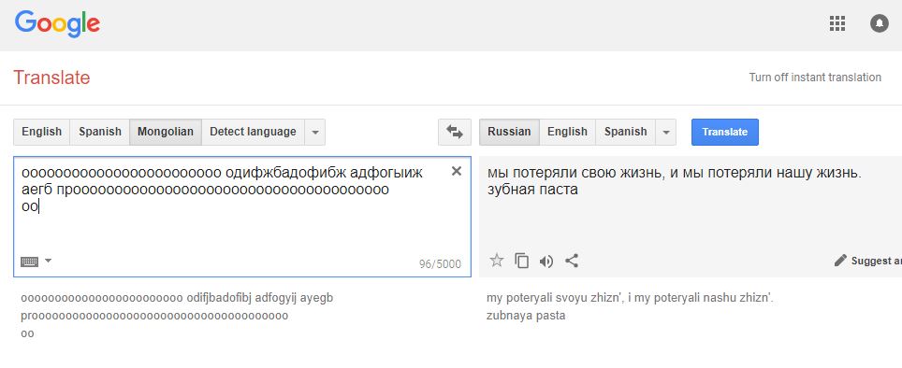Image resolution: width=902 pixels, height=368 pixels.
Task: Set target language to English
Action: click(x=567, y=132)
